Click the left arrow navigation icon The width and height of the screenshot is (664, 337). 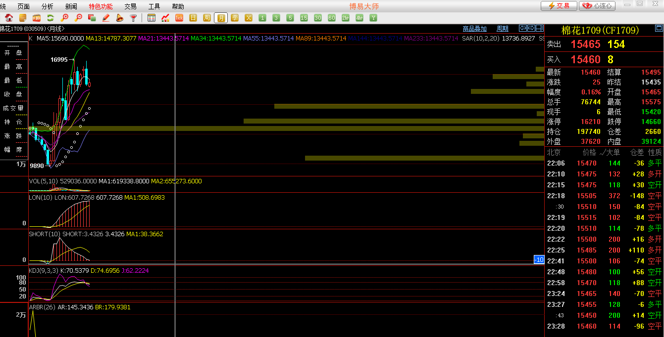[522, 28]
